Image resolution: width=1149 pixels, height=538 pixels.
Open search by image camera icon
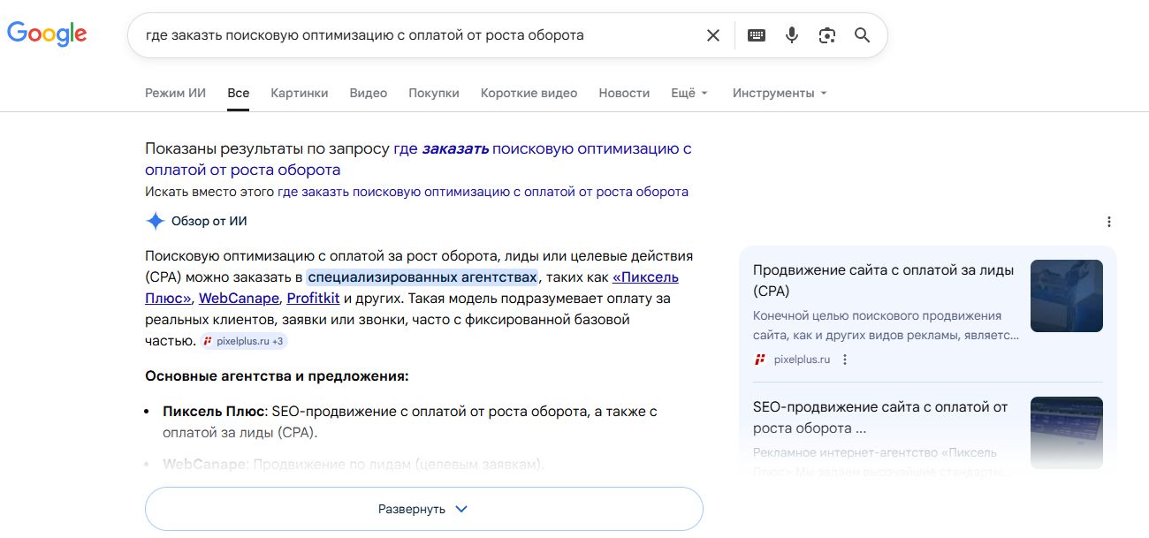pos(827,35)
